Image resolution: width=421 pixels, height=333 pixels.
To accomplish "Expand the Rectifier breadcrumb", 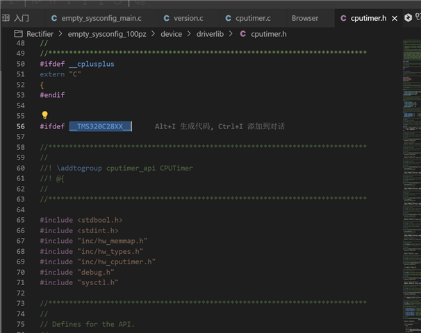I will click(x=40, y=33).
